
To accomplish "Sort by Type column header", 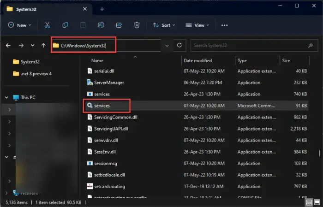I will click(242, 60).
